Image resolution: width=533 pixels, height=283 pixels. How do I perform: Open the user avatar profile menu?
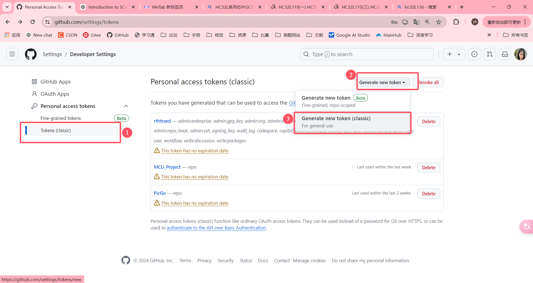pos(521,54)
